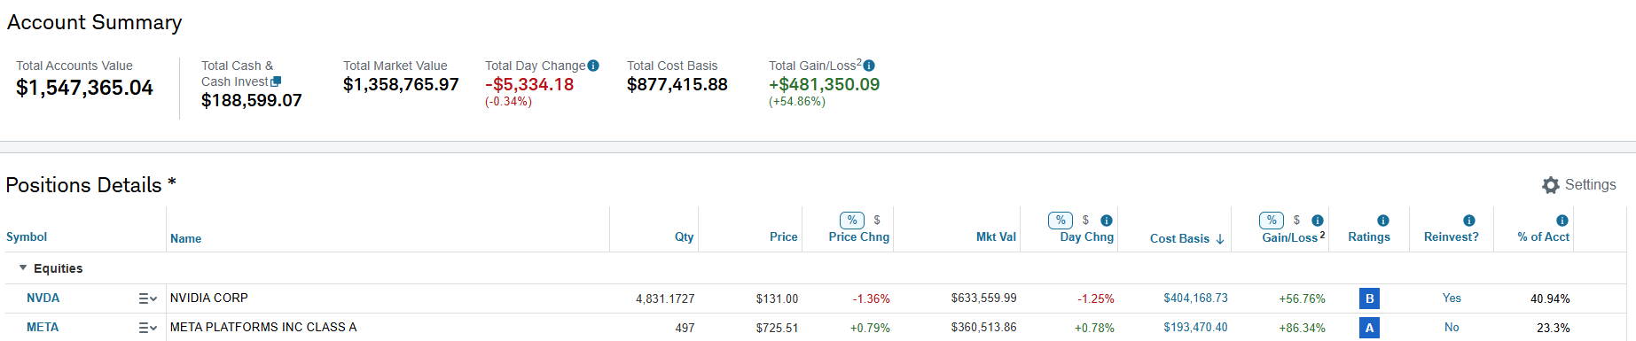Image resolution: width=1636 pixels, height=341 pixels.
Task: Open info icon next to Total Gain/Loss
Action: (869, 66)
